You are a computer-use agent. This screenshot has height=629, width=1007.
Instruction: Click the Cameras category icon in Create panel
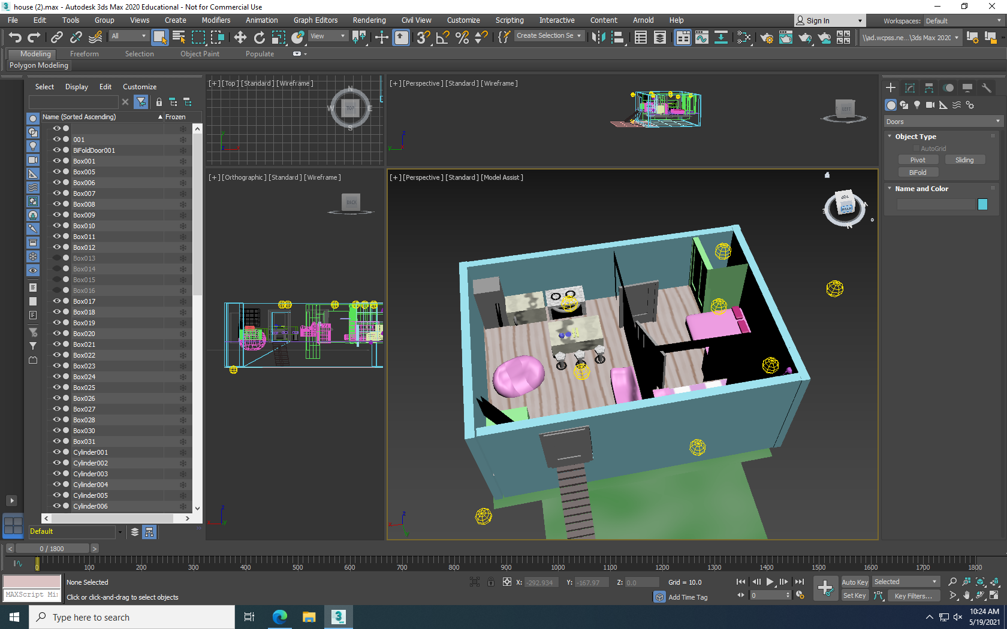(x=930, y=104)
